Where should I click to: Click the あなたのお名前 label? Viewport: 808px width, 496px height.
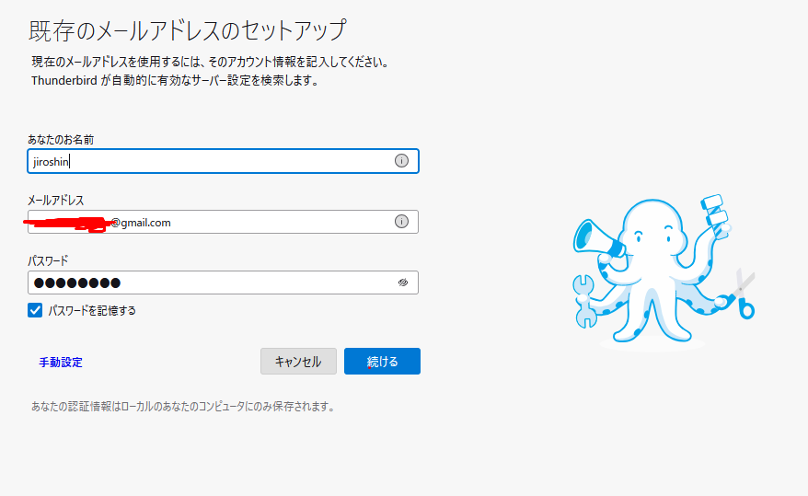pyautogui.click(x=61, y=140)
